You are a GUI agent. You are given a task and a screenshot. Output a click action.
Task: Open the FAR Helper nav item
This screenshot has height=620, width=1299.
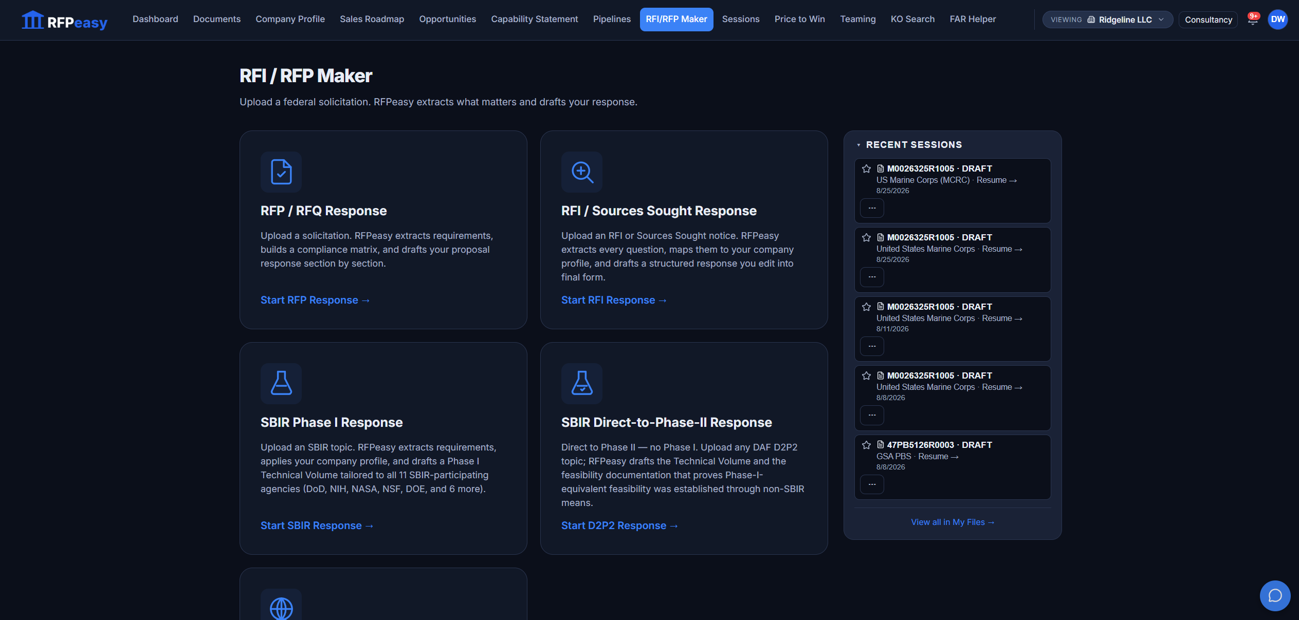click(973, 19)
